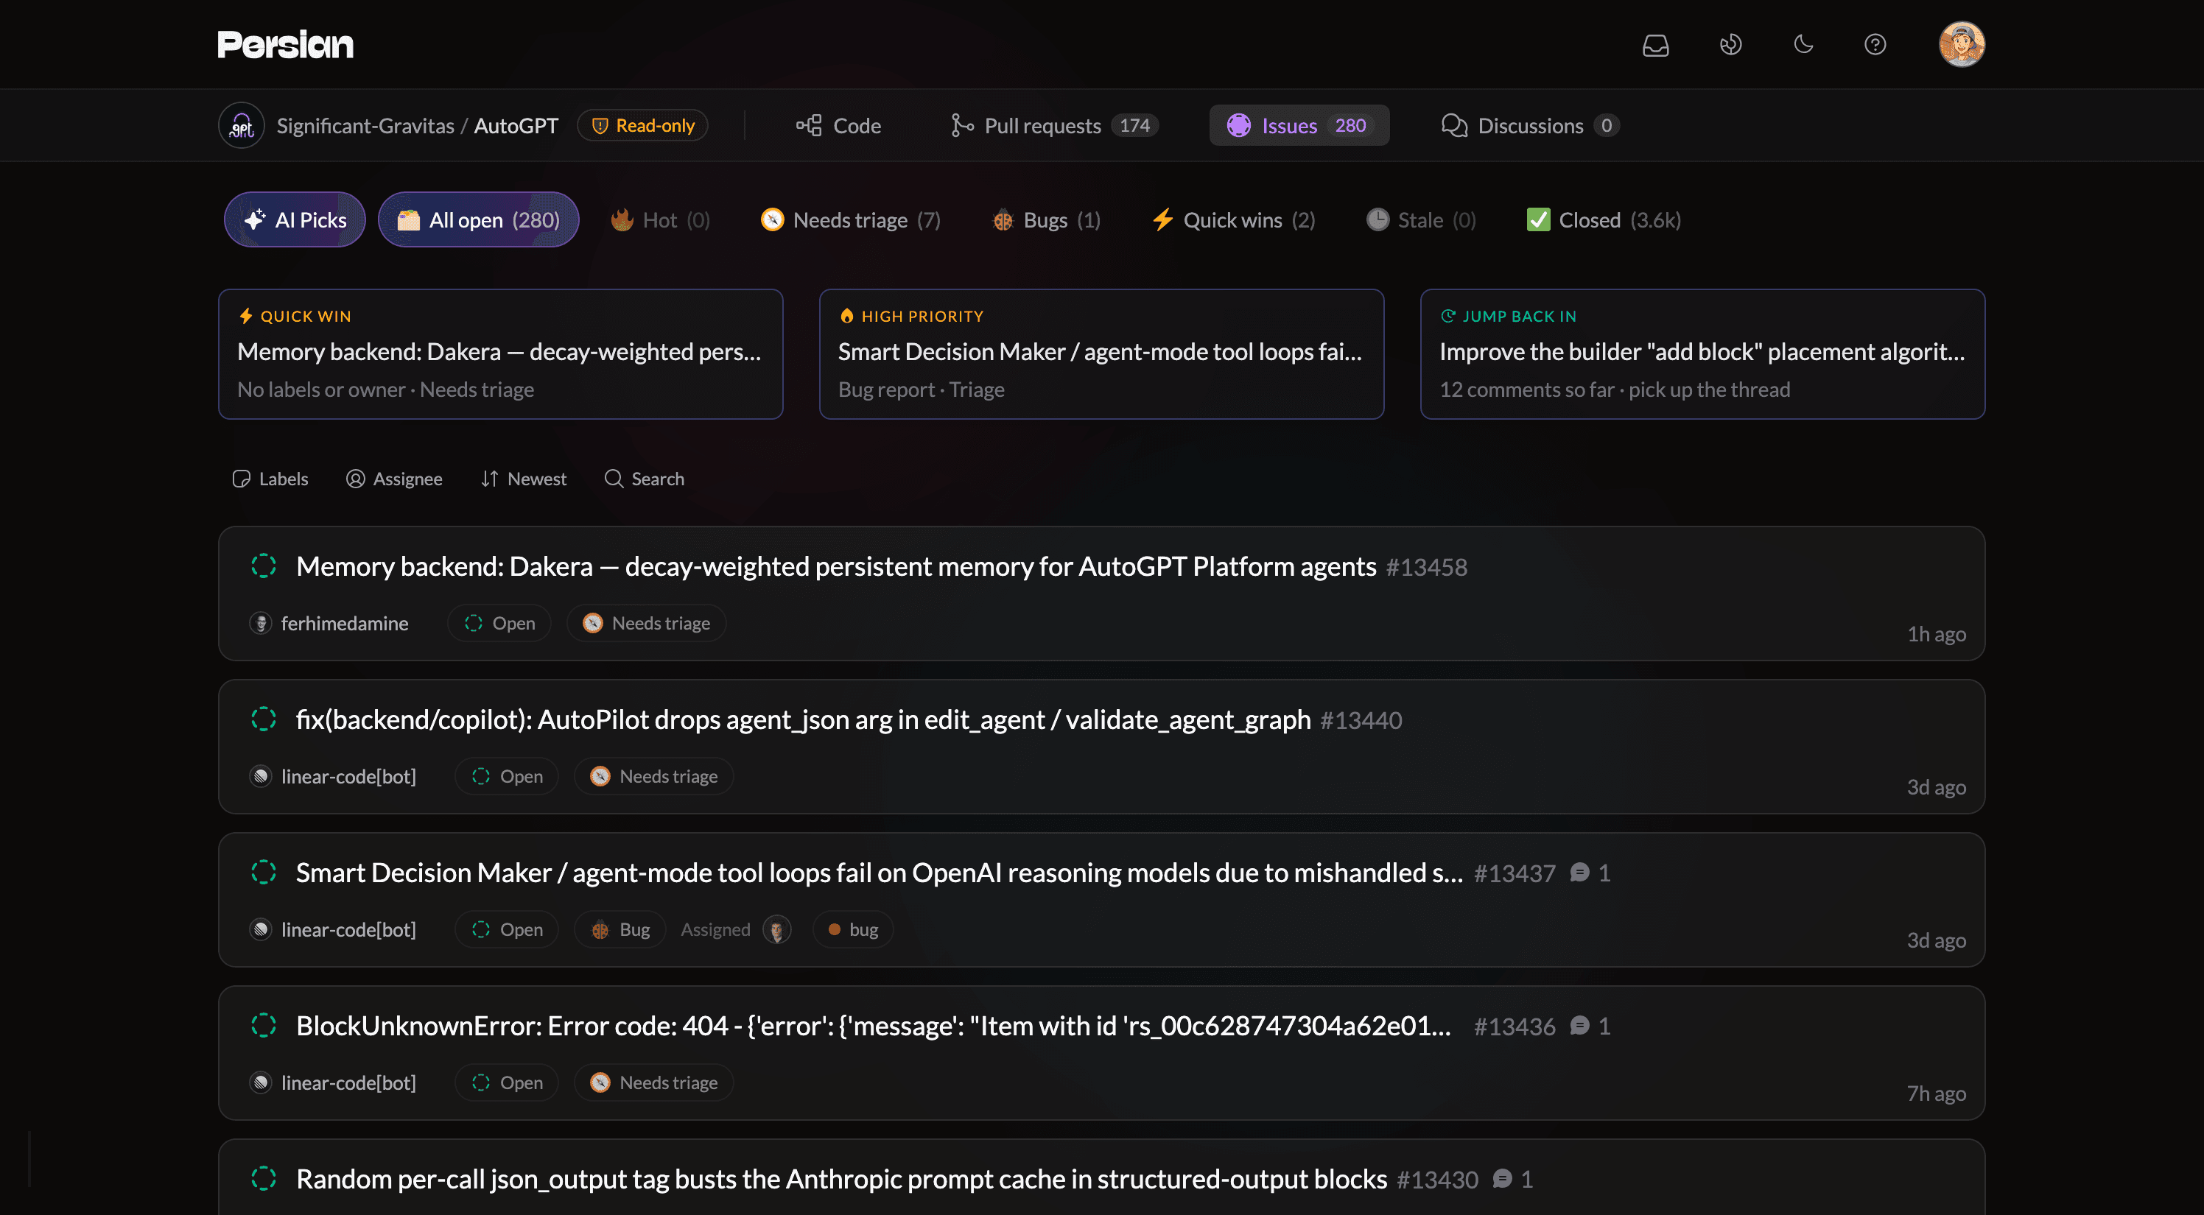Open Significant-Gravitas owner link

click(365, 126)
